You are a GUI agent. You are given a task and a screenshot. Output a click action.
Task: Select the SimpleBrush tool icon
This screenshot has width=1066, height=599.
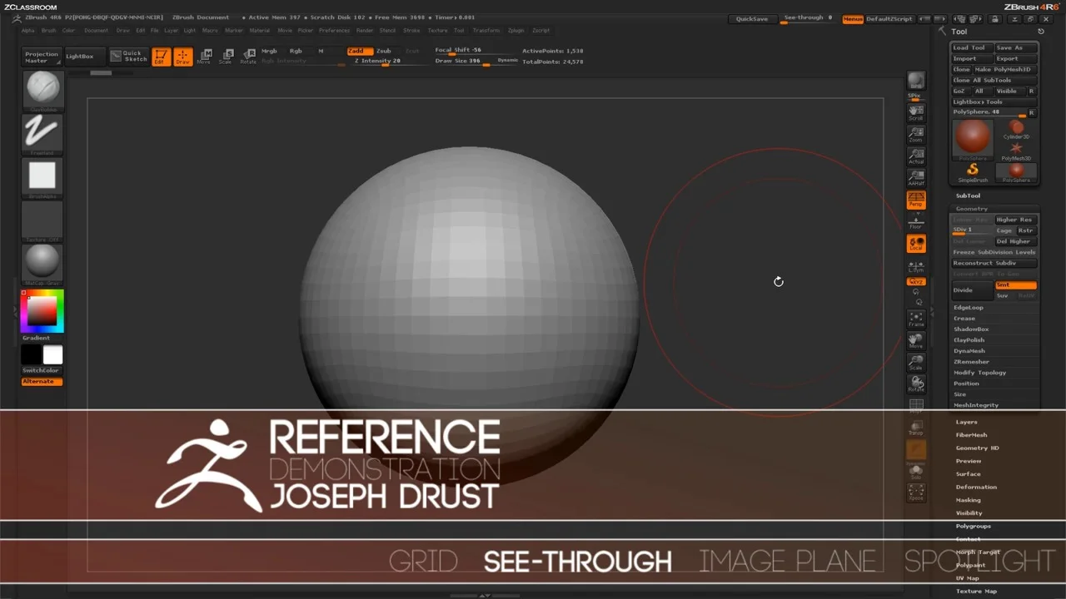(973, 171)
